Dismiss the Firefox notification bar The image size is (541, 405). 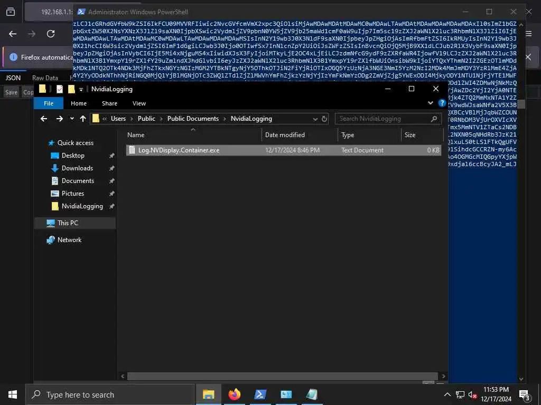click(x=528, y=57)
